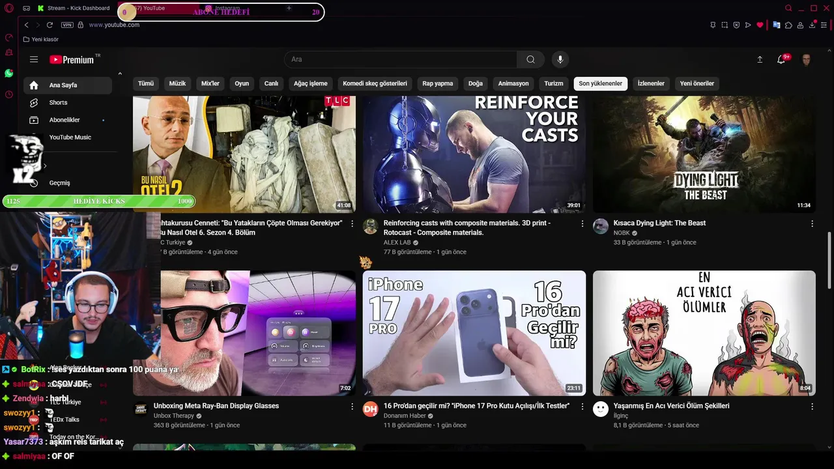Viewport: 834px width, 469px height.
Task: Open options menu for Reinforcing casts video
Action: (582, 223)
